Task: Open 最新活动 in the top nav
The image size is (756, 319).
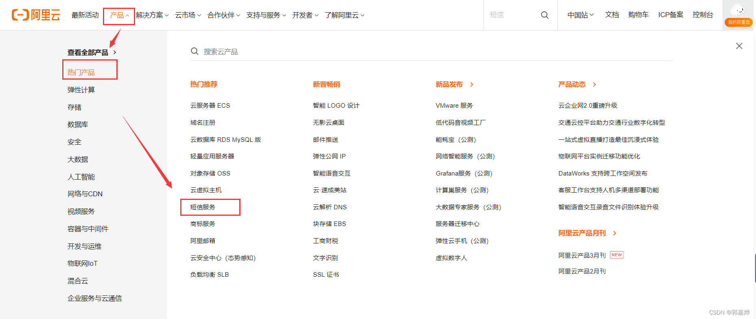Action: 85,15
